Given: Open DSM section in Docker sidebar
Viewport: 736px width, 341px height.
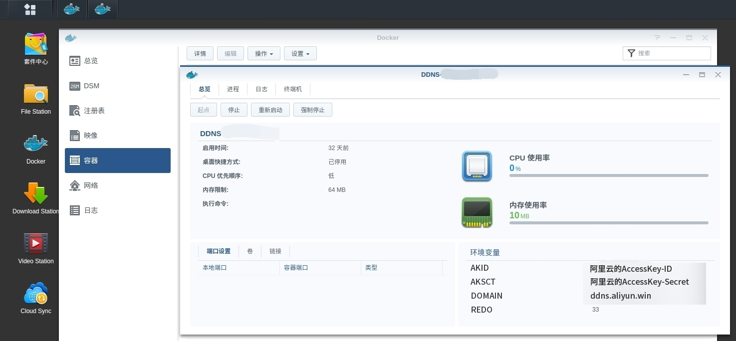Looking at the screenshot, I should (118, 86).
